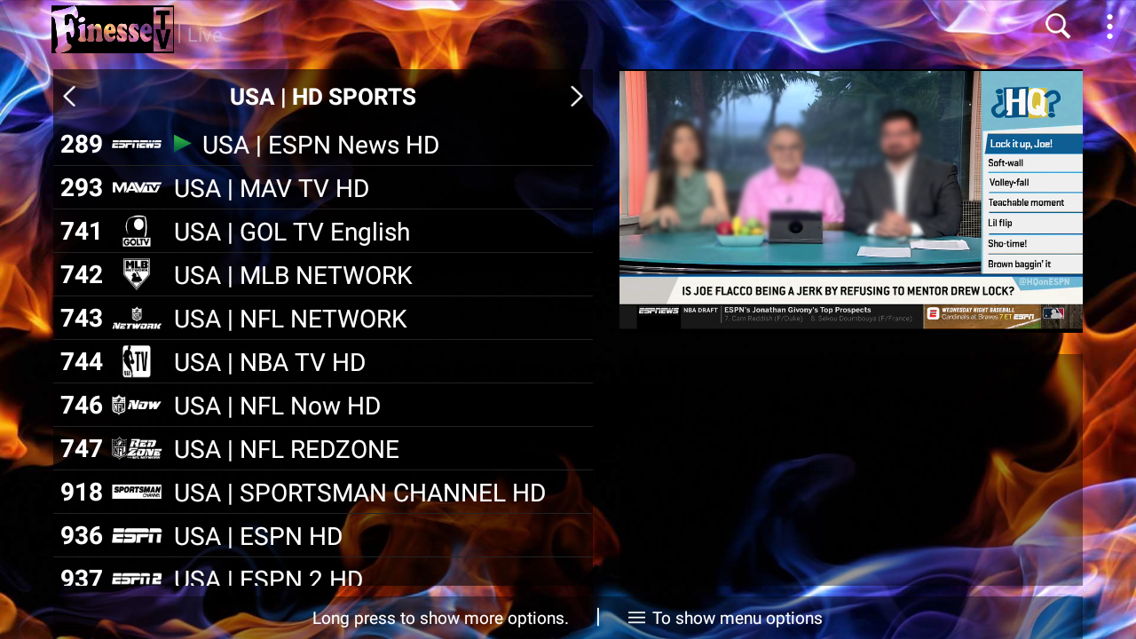Click the live video preview player
This screenshot has width=1136, height=639.
[x=851, y=200]
